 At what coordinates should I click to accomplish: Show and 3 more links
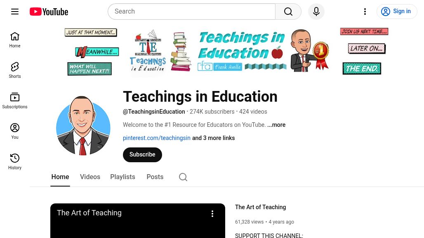(213, 138)
